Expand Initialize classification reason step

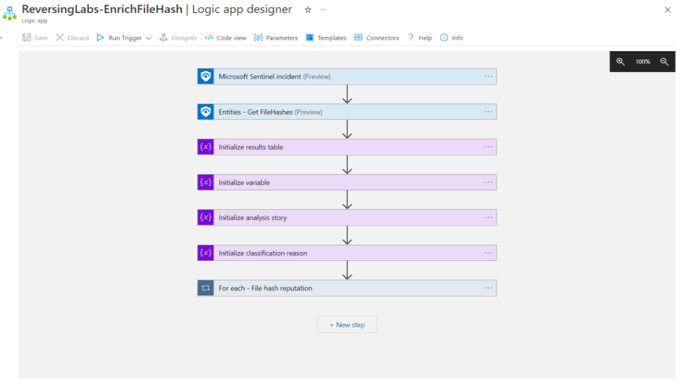click(347, 253)
